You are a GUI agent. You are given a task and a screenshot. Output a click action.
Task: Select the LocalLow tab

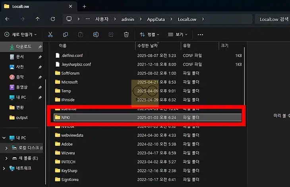pos(39,6)
